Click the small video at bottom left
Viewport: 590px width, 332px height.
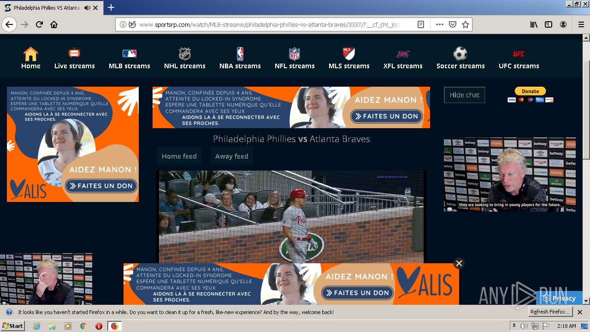(46, 279)
